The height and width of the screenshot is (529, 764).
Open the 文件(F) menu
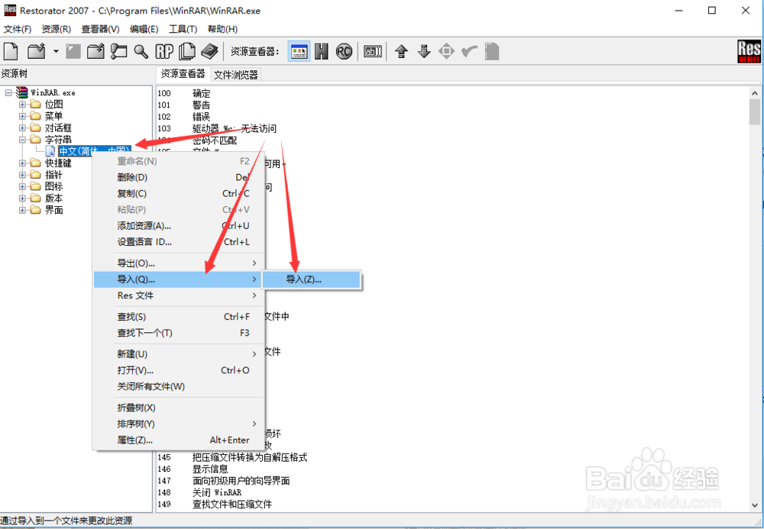(18, 29)
